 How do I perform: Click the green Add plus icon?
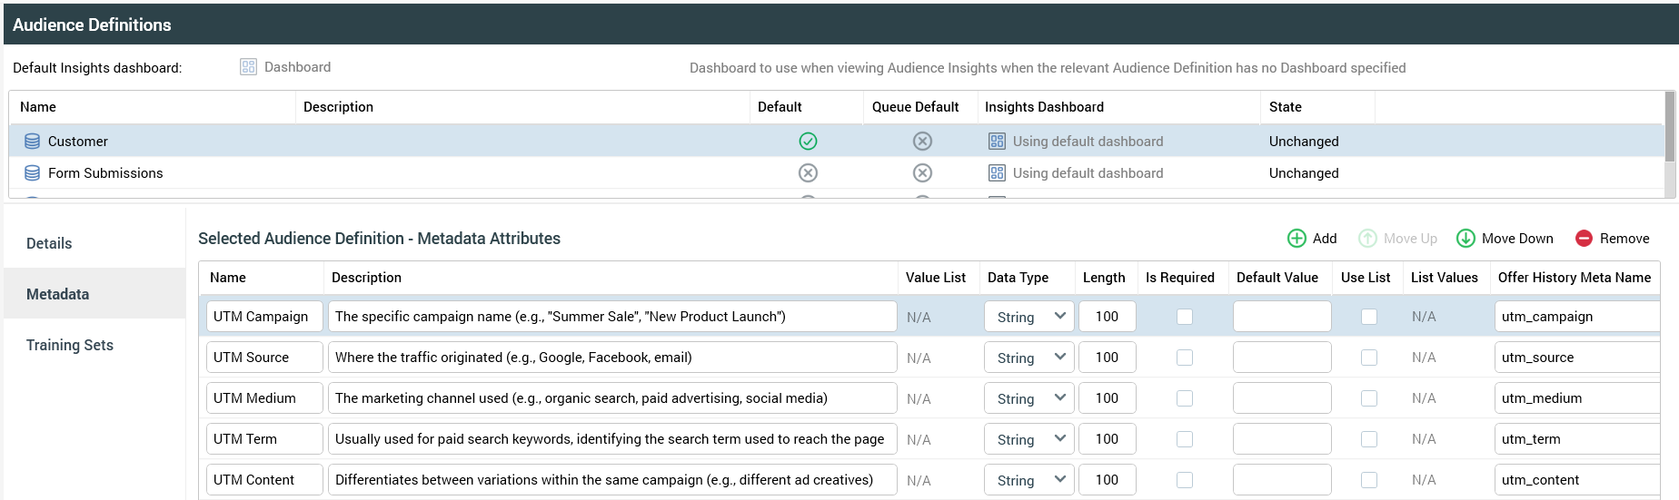tap(1297, 239)
